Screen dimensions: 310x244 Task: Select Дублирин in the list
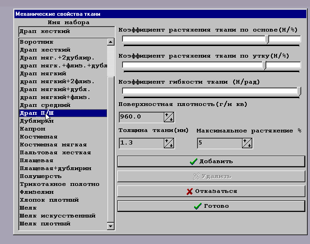coord(63,121)
